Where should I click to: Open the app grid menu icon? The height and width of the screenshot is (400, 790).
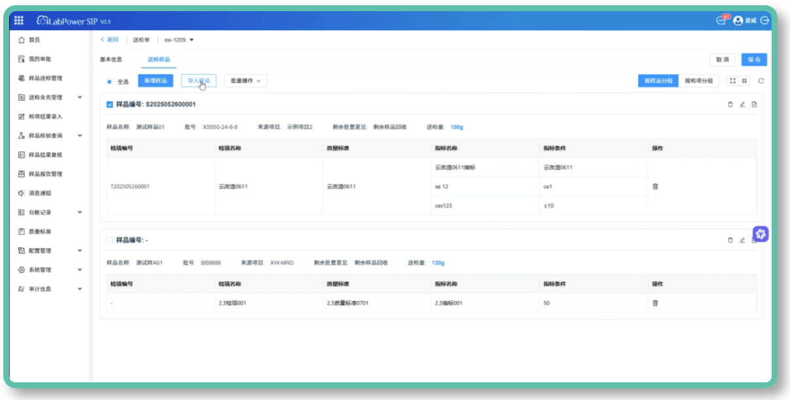19,20
